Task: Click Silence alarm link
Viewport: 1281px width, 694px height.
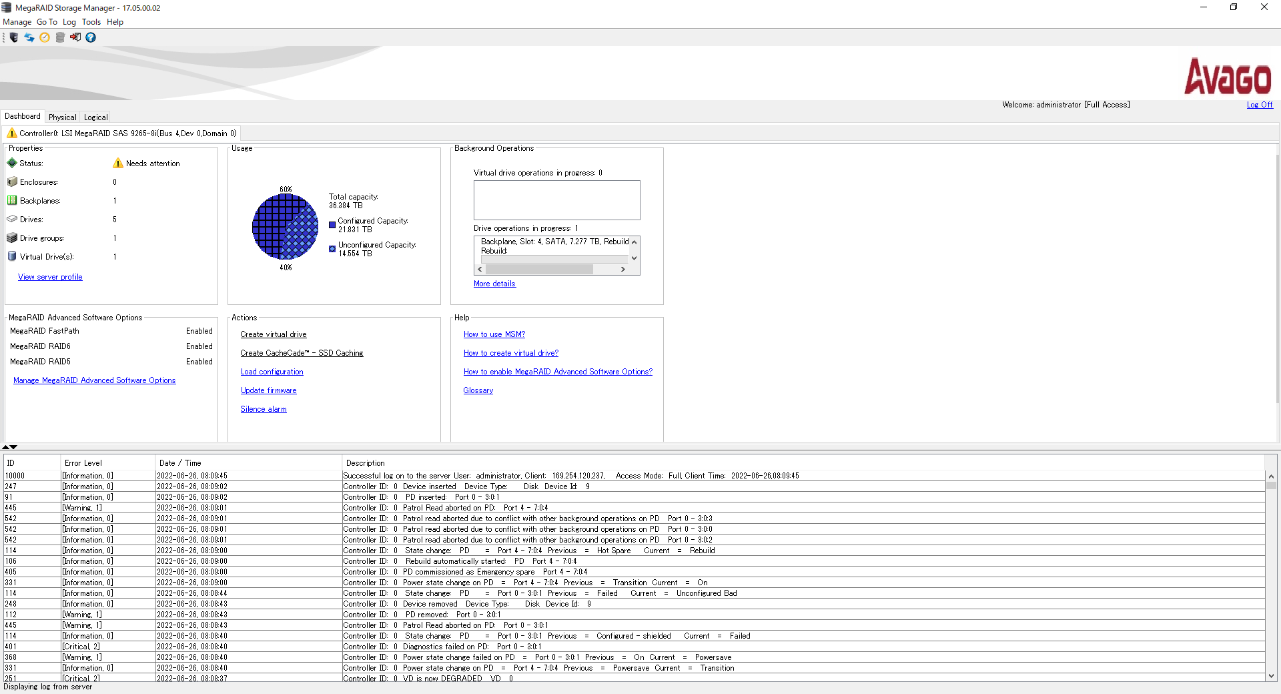Action: (264, 409)
